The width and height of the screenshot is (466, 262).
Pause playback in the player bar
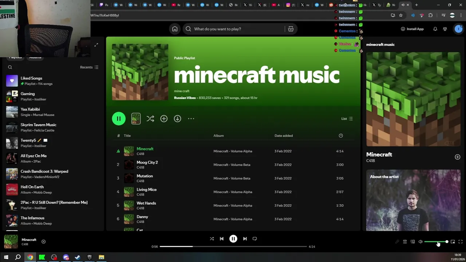point(233,239)
